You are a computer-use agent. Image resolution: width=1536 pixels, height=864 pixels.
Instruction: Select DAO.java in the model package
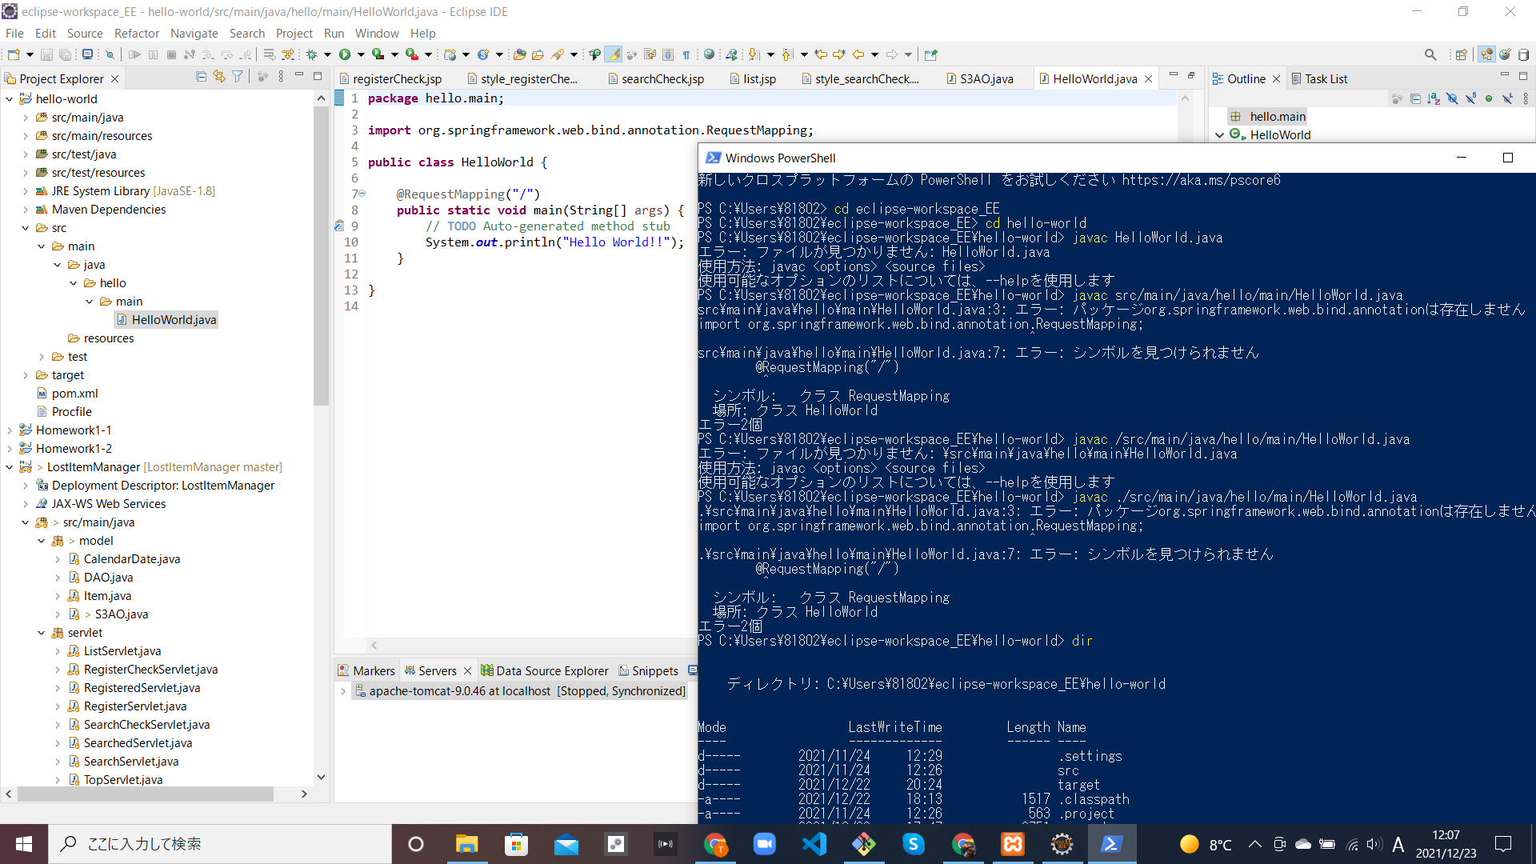101,578
